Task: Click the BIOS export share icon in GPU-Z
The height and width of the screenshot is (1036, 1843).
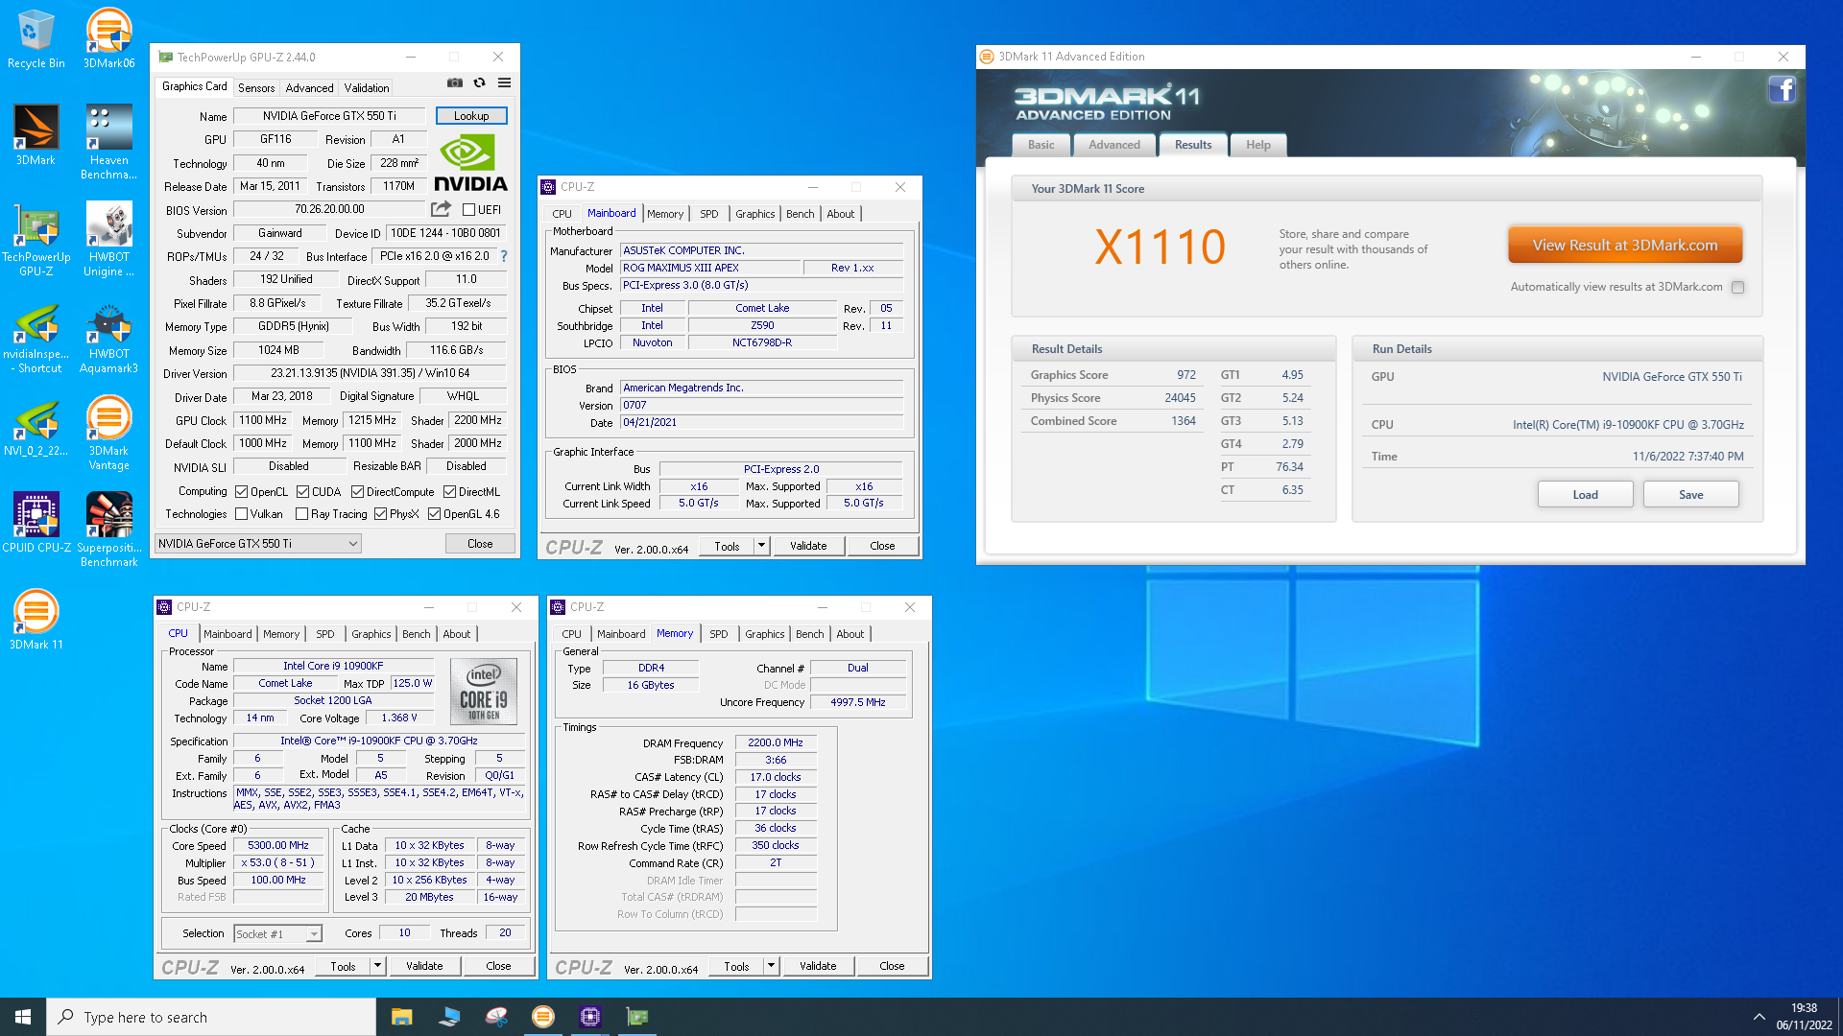Action: click(x=441, y=209)
